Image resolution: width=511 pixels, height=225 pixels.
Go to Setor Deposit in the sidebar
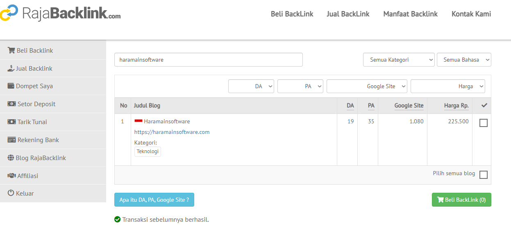(53, 104)
